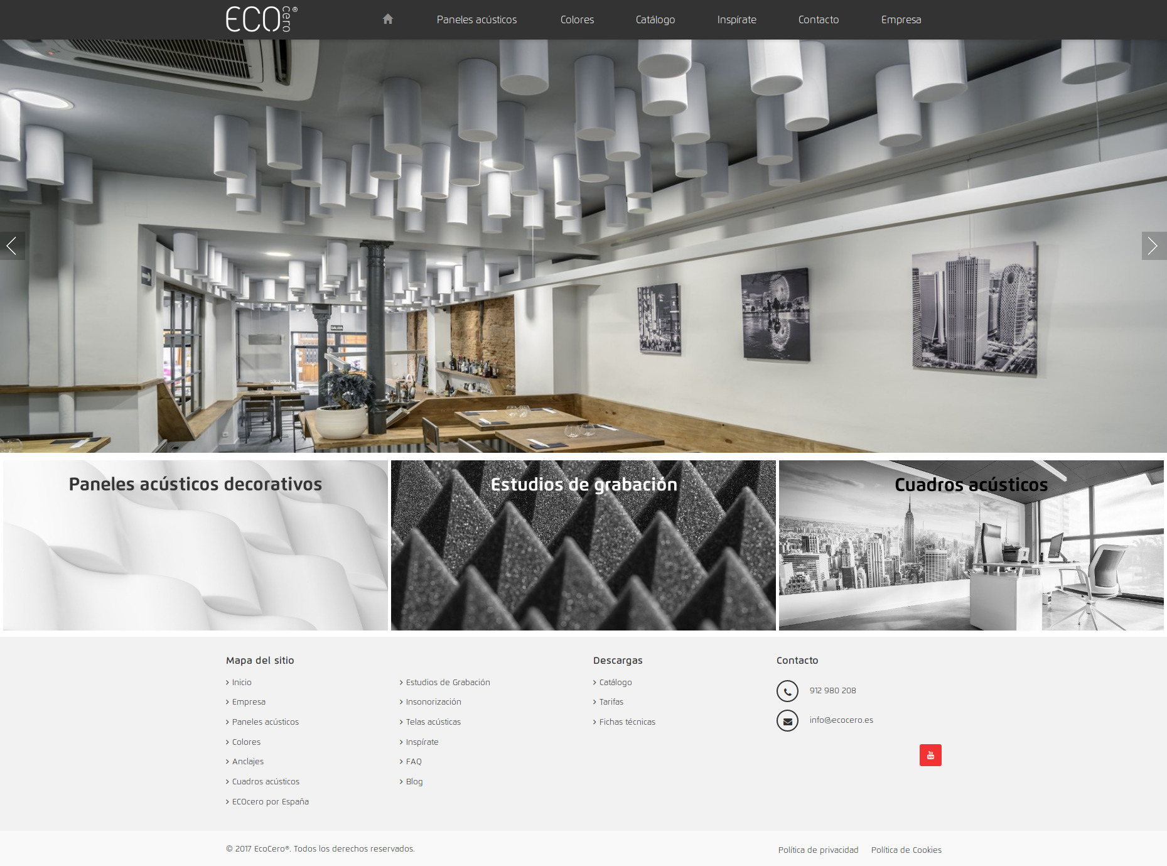Click the ECOcero logo

pyautogui.click(x=261, y=19)
